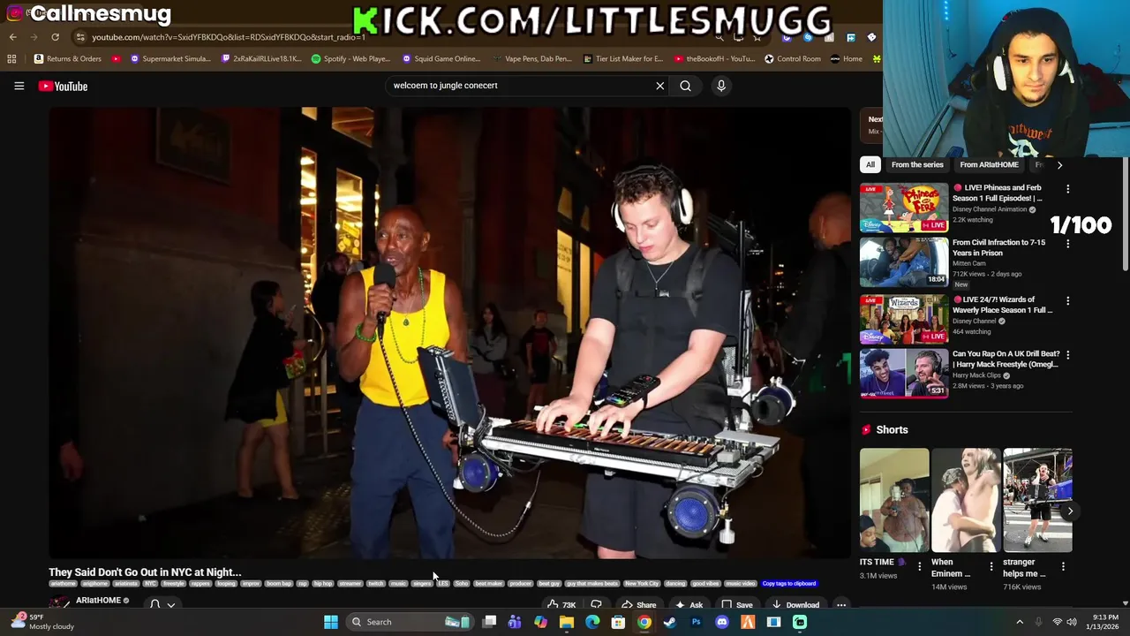Open More options for ITS TIME short
The width and height of the screenshot is (1130, 636).
click(x=919, y=566)
